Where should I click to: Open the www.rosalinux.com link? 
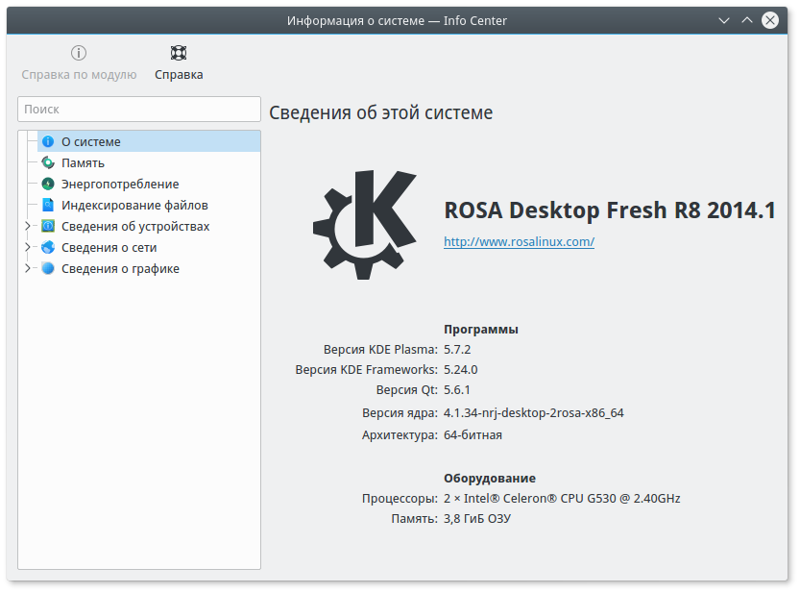(x=519, y=242)
